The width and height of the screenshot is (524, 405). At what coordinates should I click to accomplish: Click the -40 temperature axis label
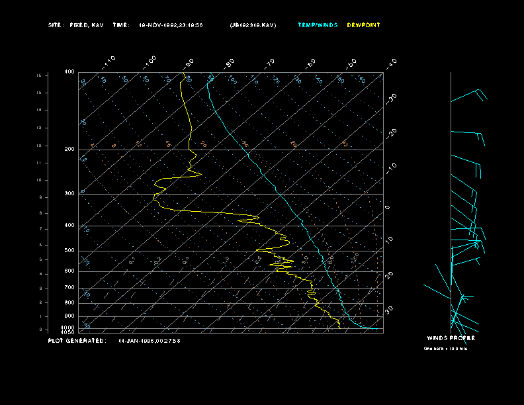click(392, 64)
